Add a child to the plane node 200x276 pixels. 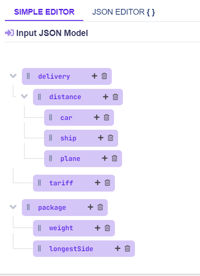(105, 158)
